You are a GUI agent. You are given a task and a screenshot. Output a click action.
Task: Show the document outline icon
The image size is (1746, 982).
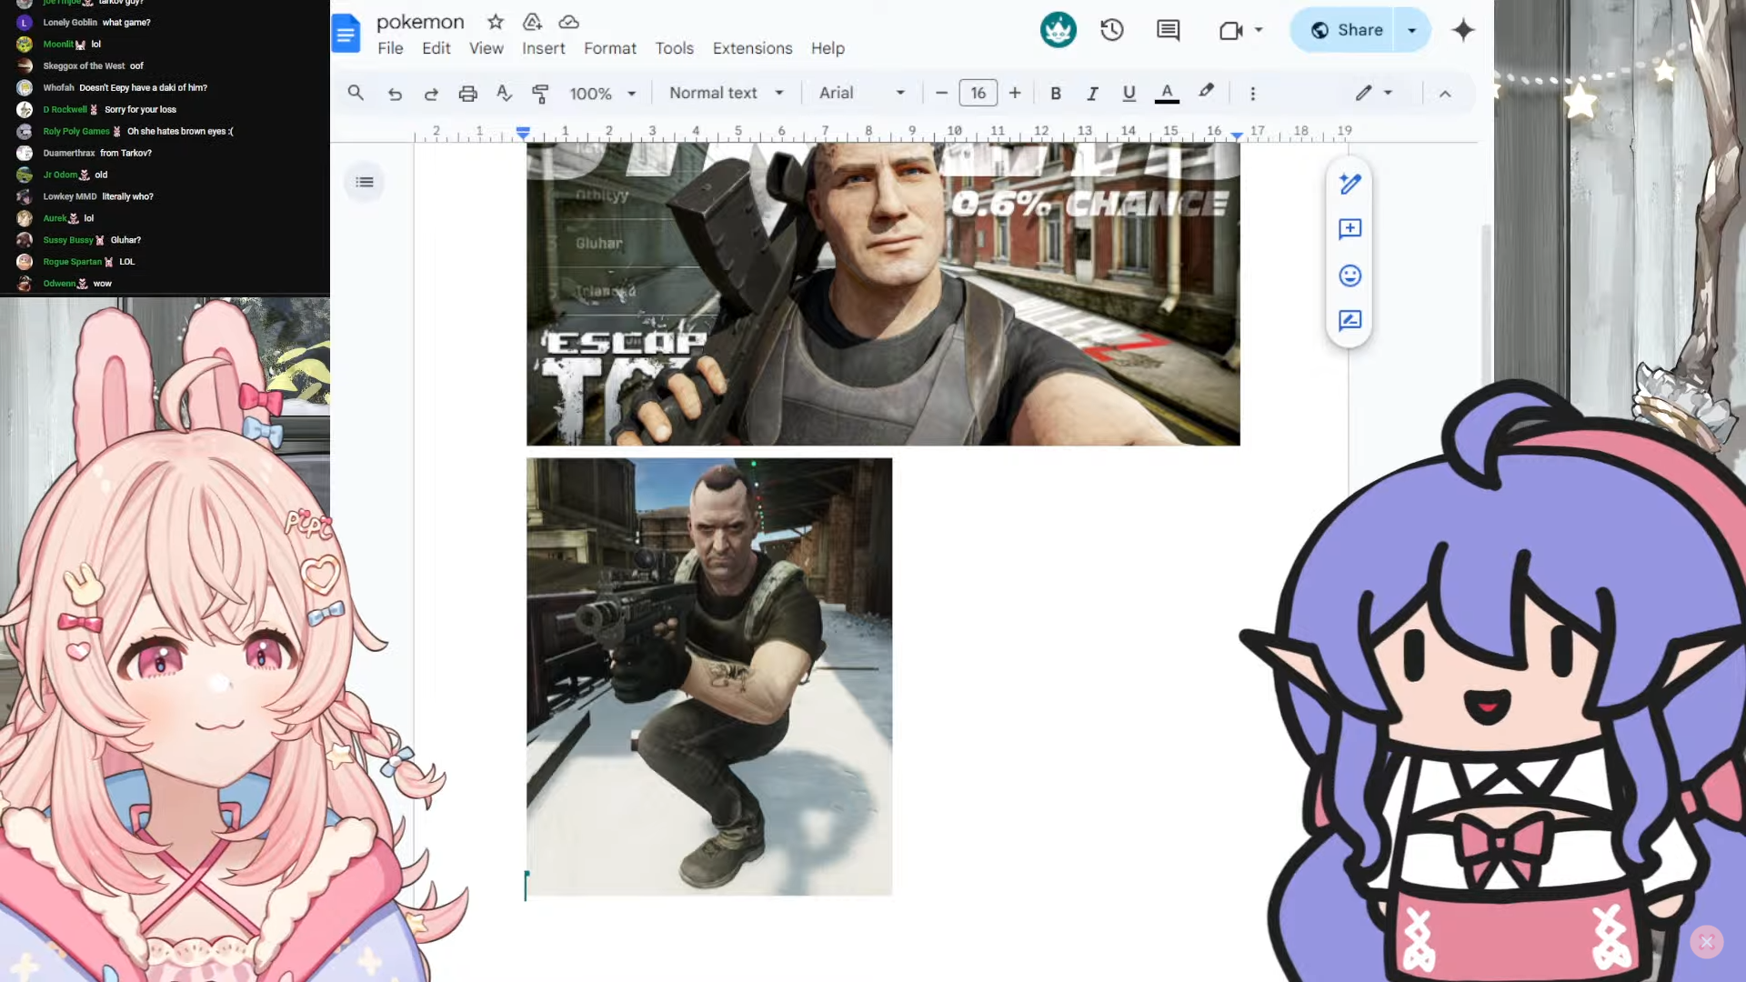click(x=365, y=182)
